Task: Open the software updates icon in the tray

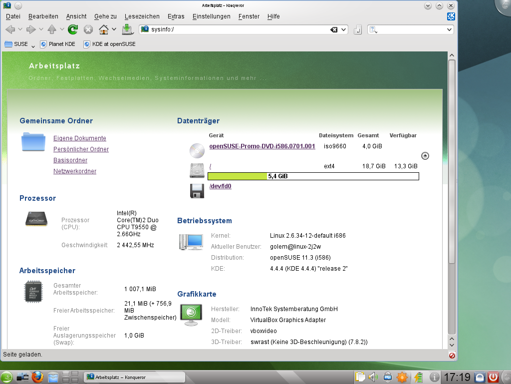Action: tap(401, 377)
